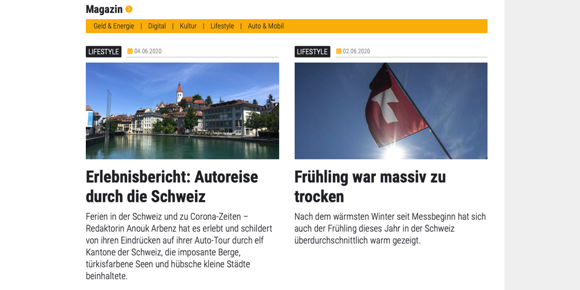This screenshot has width=580, height=290.
Task: Open the Swiss flag photo thumbnail
Action: click(391, 111)
